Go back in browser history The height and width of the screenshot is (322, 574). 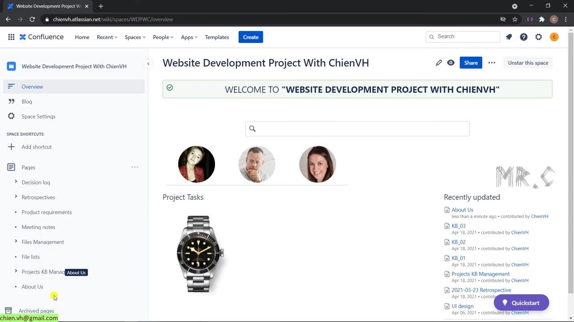(x=8, y=19)
